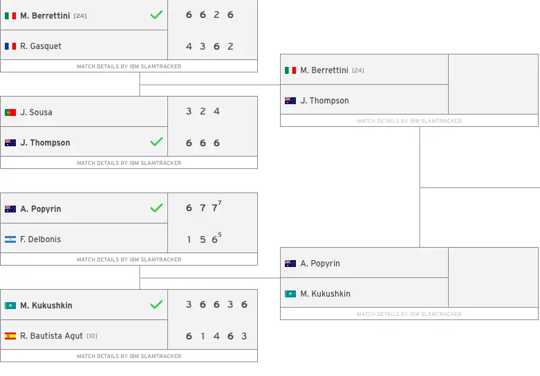
Task: Select R. Bautista Agut player name
Action: tap(51, 336)
